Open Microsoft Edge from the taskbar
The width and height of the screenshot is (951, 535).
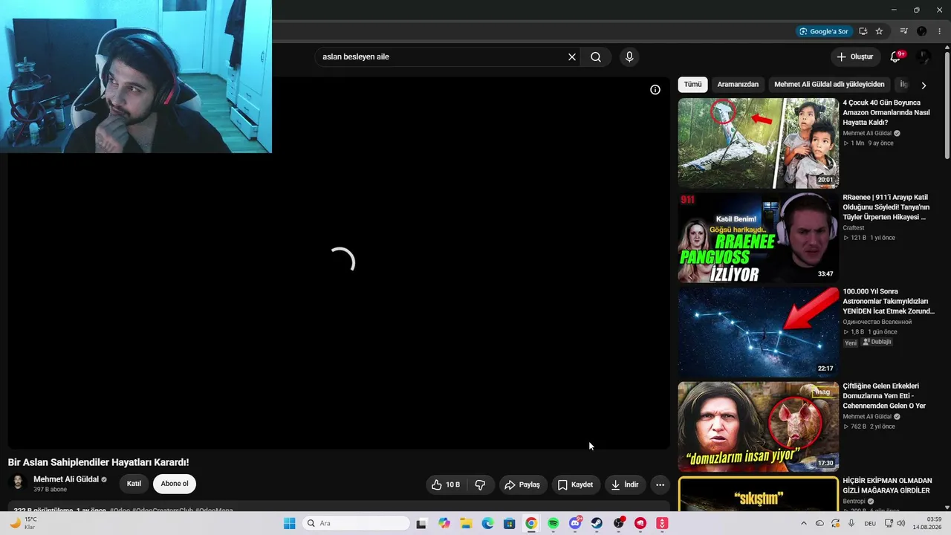click(487, 523)
